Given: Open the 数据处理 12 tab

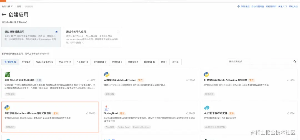Looking at the screenshot, I should pyautogui.click(x=149, y=62).
